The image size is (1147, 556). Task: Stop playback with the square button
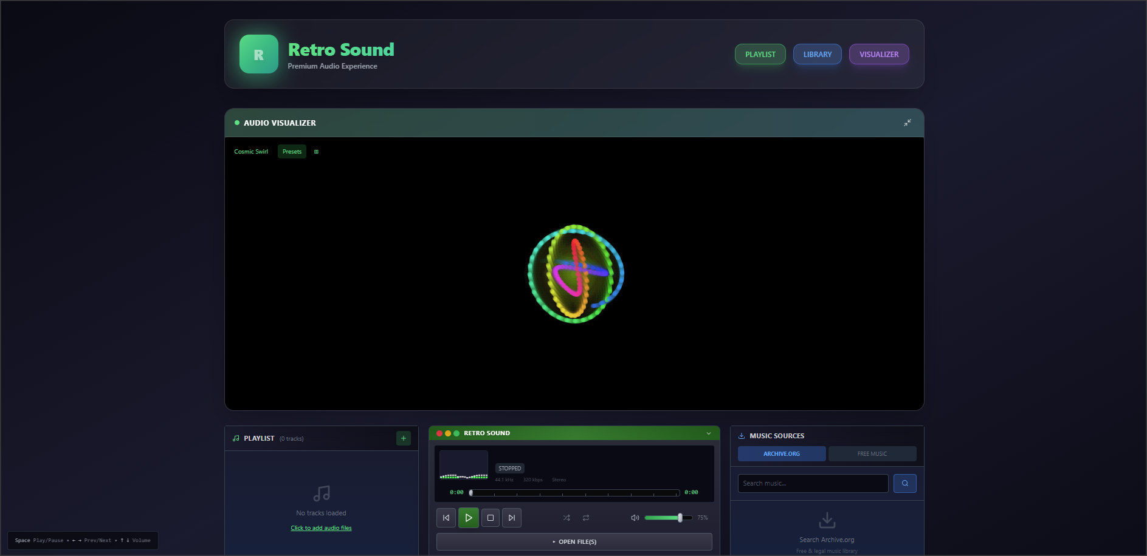point(491,518)
